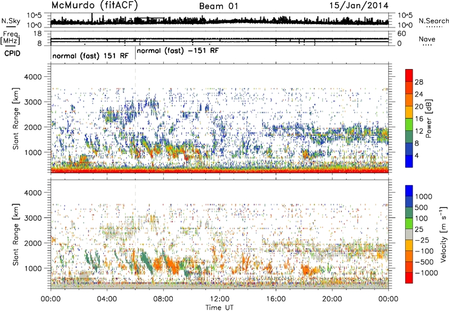Viewport: 449px width, 311px height.
Task: Click the 'normal (fast) 151 RF' text
Action: (90, 56)
